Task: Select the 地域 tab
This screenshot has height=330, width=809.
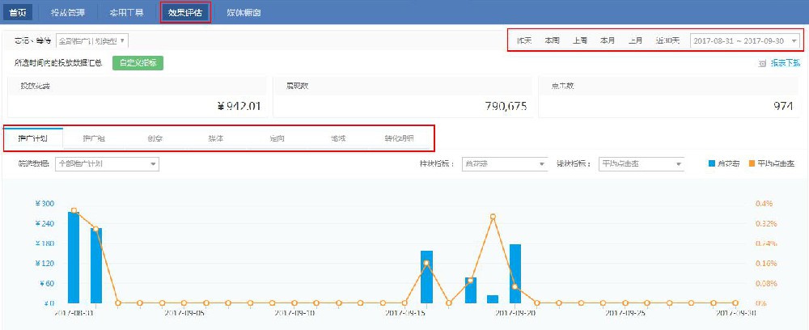Action: coord(337,138)
